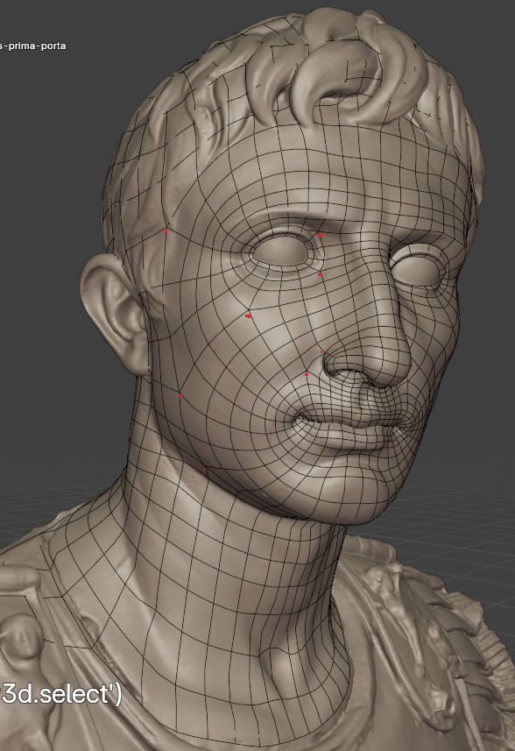Select the red vertex on the temple
This screenshot has width=515, height=751.
pyautogui.click(x=166, y=231)
